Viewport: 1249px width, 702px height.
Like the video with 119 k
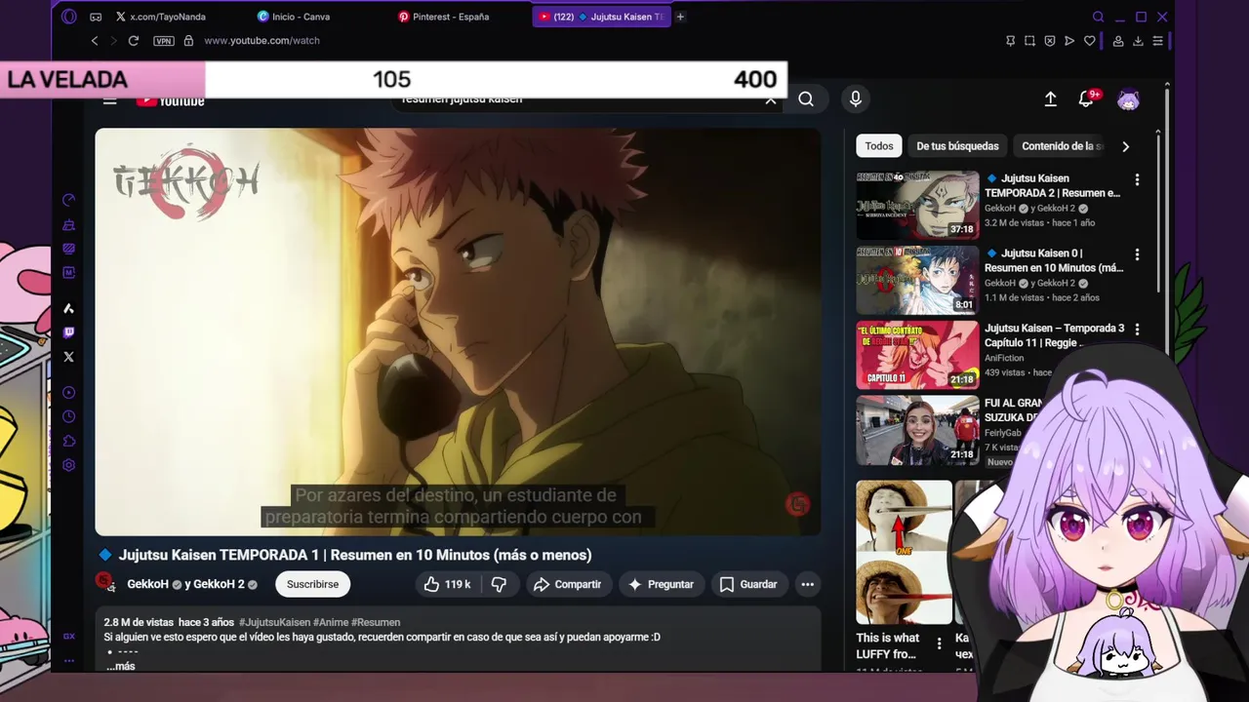click(448, 584)
